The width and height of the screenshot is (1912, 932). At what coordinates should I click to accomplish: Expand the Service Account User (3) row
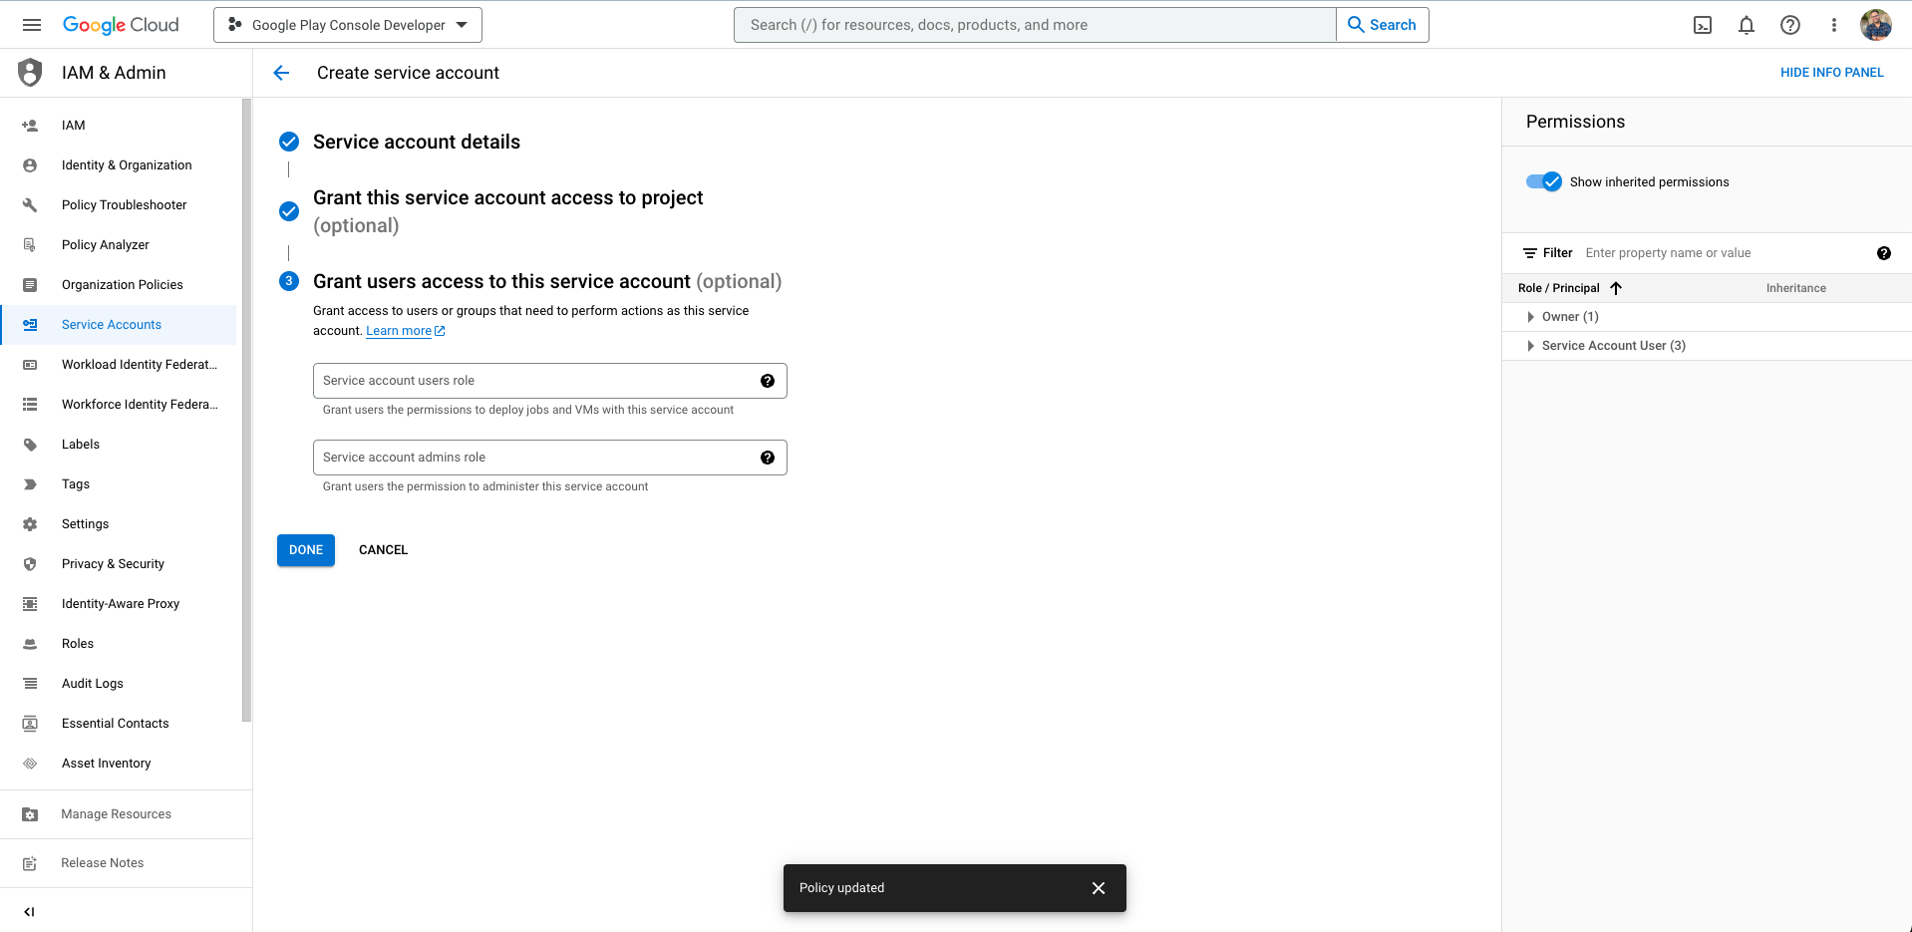(x=1531, y=346)
